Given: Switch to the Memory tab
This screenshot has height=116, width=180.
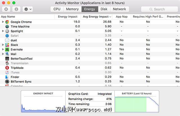Looking at the screenshot, I should tap(72, 9).
